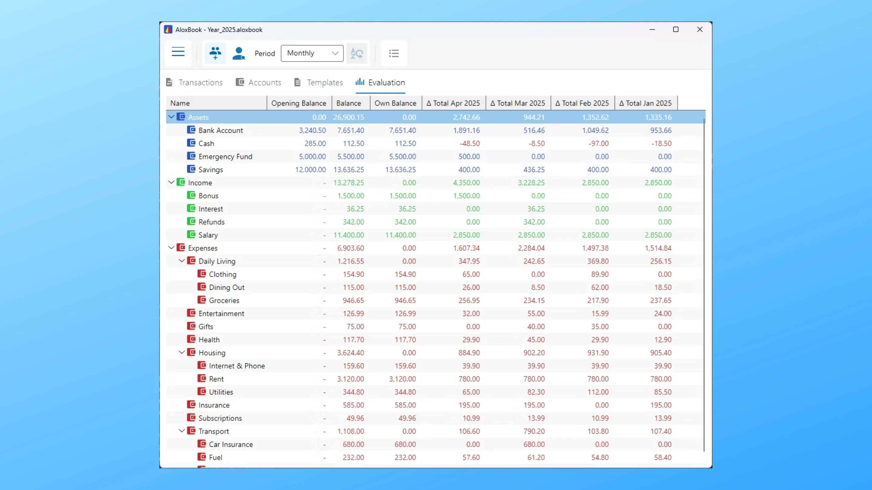Image resolution: width=872 pixels, height=490 pixels.
Task: Click the red Groceries account icon
Action: [202, 300]
